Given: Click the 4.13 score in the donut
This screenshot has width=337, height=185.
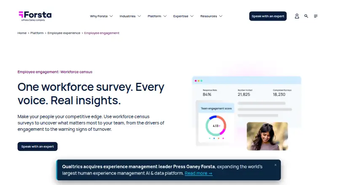Looking at the screenshot, I should tap(216, 126).
